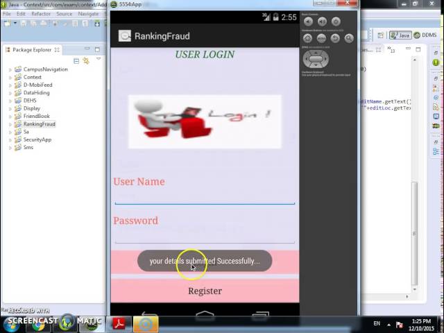Click the EN language indicator
444x333 pixels.
(377, 323)
